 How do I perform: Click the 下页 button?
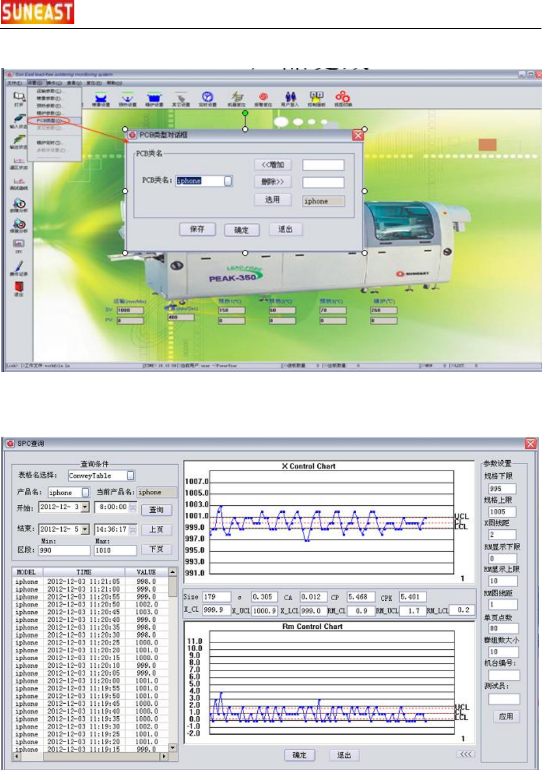[x=156, y=549]
